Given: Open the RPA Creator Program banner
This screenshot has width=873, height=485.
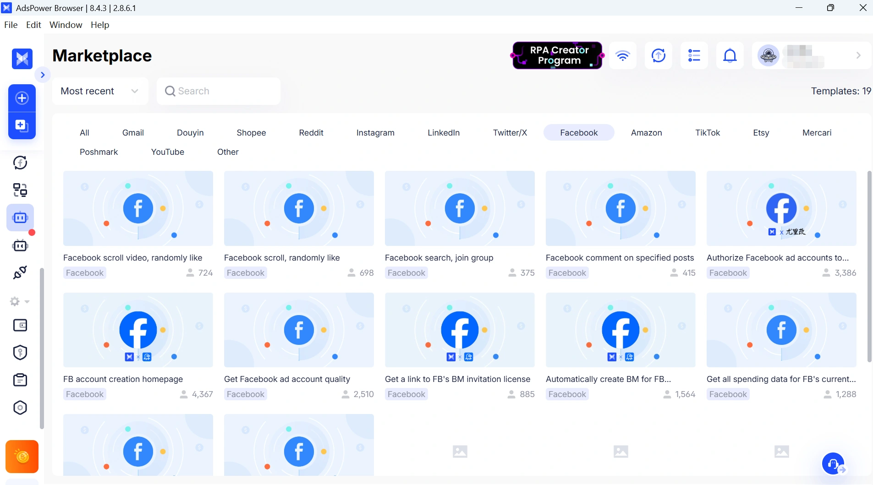Looking at the screenshot, I should pyautogui.click(x=557, y=55).
